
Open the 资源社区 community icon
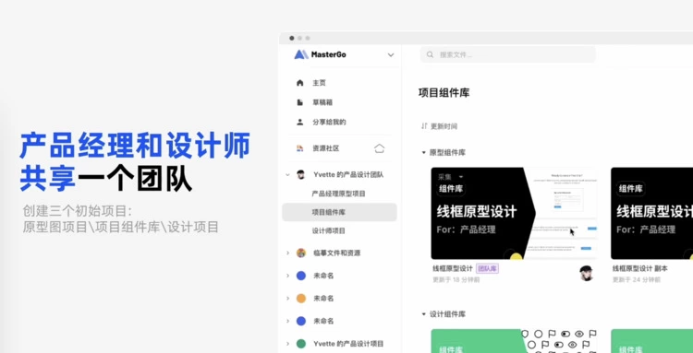tap(300, 148)
